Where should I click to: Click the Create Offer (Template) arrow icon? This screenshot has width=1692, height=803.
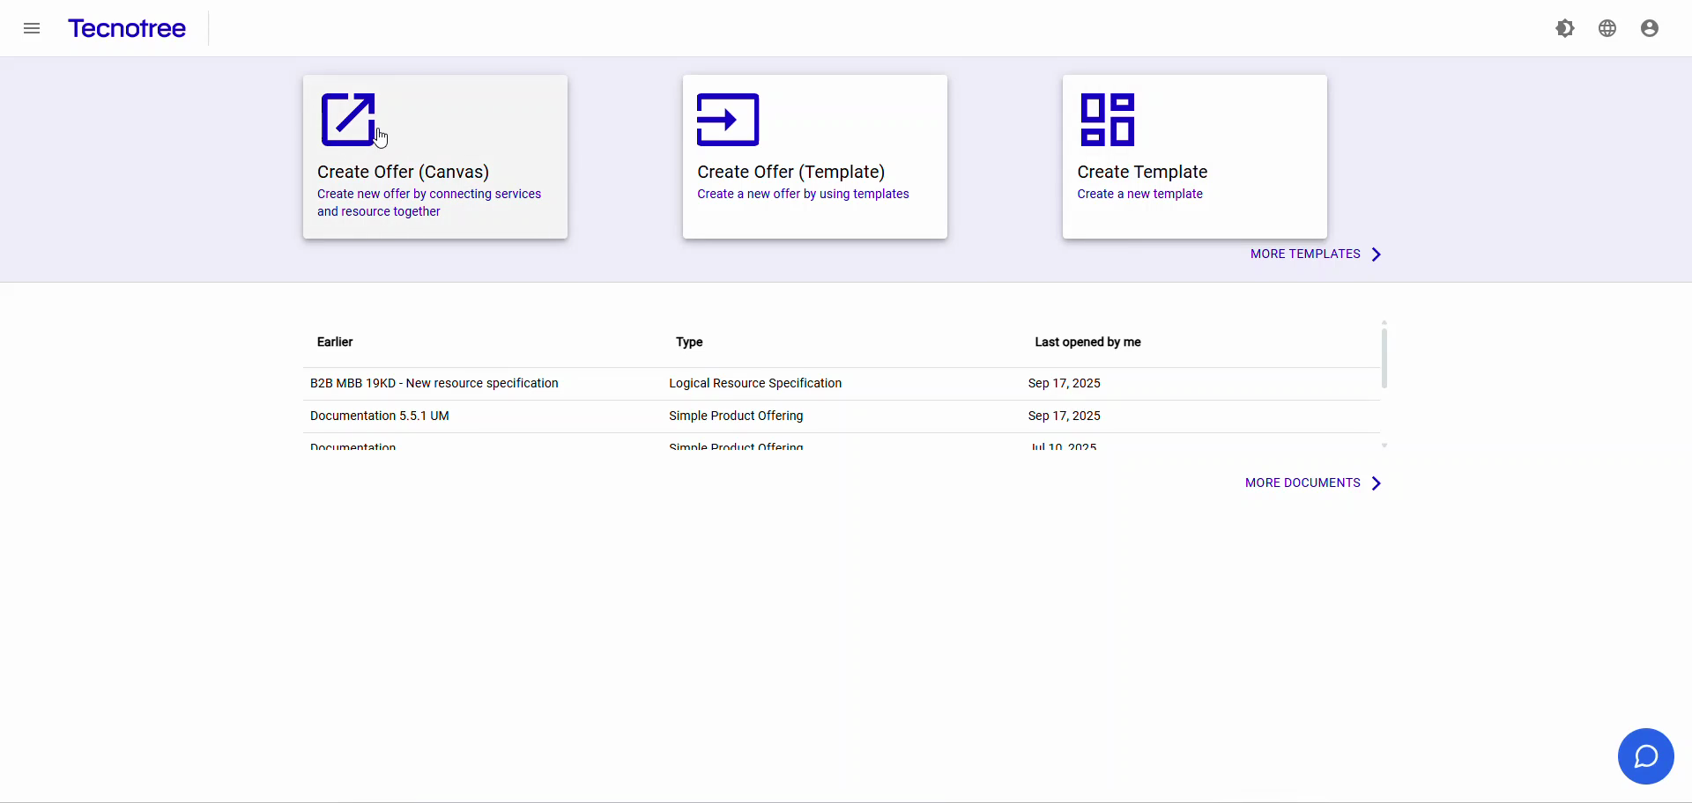727,120
